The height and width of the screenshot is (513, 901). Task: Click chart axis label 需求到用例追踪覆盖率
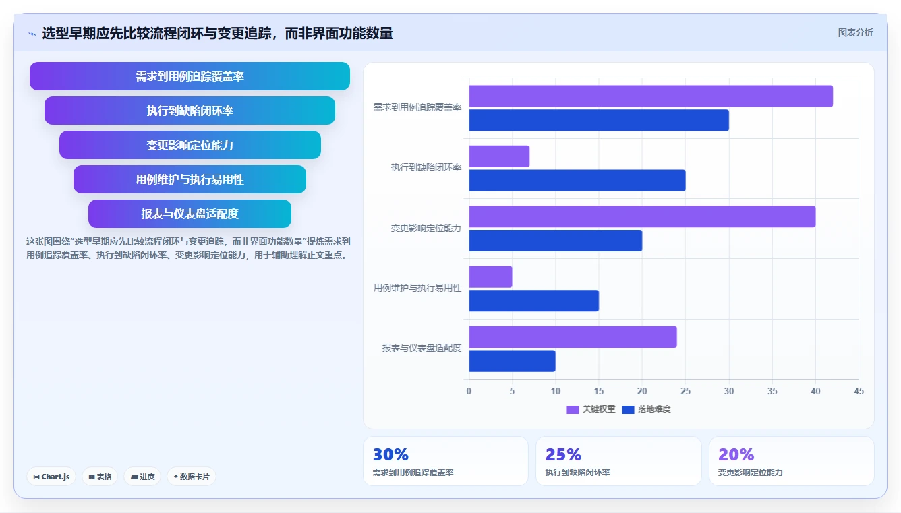[x=417, y=107]
